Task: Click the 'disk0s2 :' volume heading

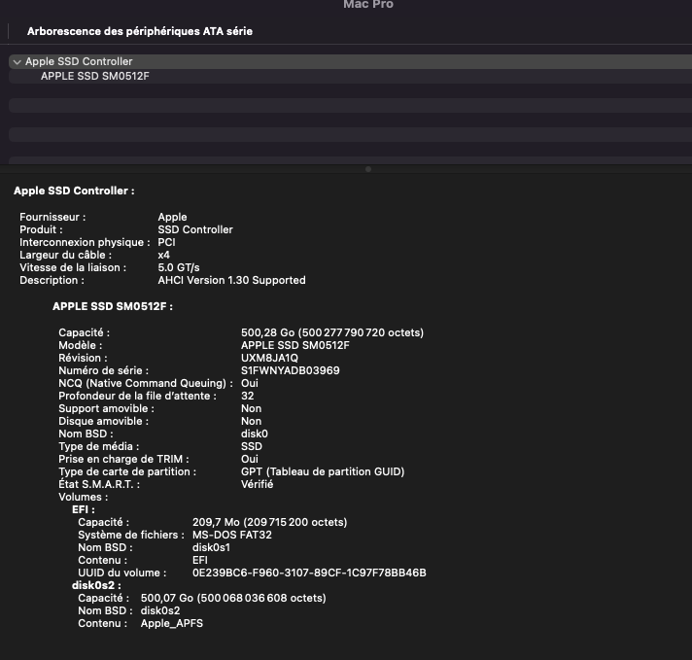Action: tap(96, 585)
